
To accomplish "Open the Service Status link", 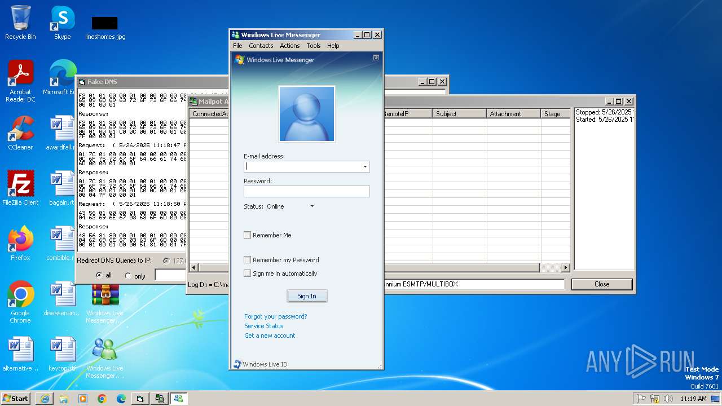I will [x=264, y=326].
